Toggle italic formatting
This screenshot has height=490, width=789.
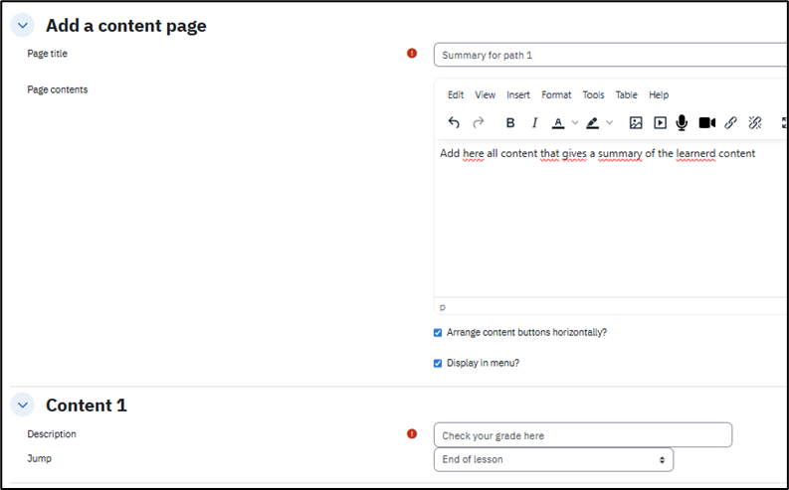[534, 123]
